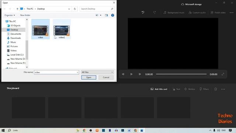236x133 pixels.
Task: Click the navigation pane scroll-down arrow
Action: pyautogui.click(x=27, y=67)
